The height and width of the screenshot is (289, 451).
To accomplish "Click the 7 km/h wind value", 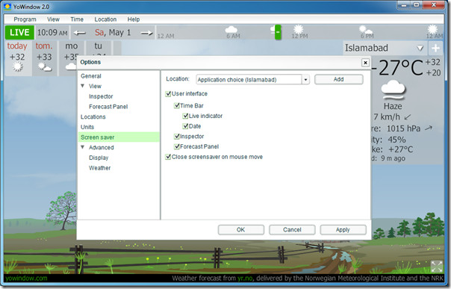I will click(x=387, y=116).
